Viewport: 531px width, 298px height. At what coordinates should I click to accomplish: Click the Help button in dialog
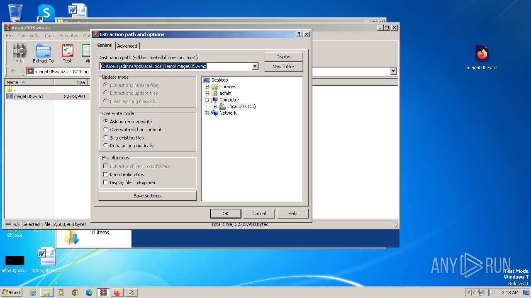[x=293, y=214]
